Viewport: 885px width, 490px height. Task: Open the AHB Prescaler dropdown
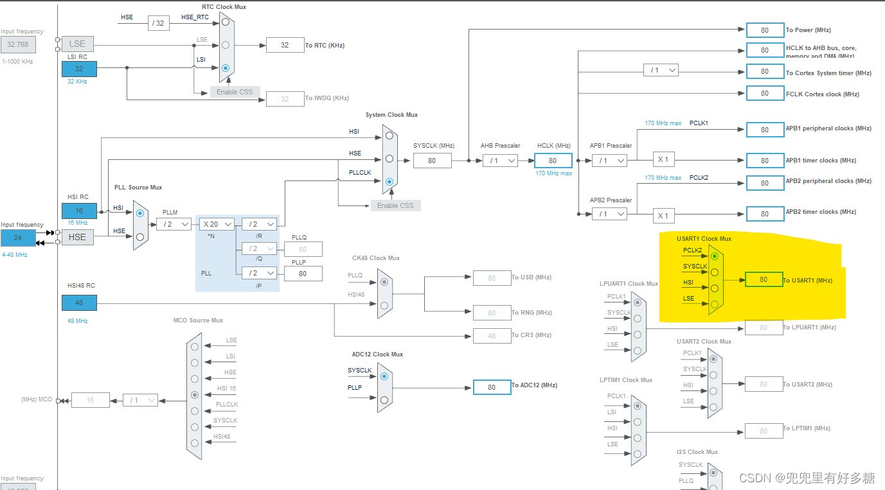500,161
